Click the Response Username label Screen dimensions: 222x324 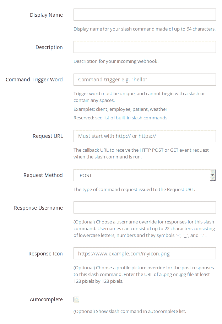38,207
